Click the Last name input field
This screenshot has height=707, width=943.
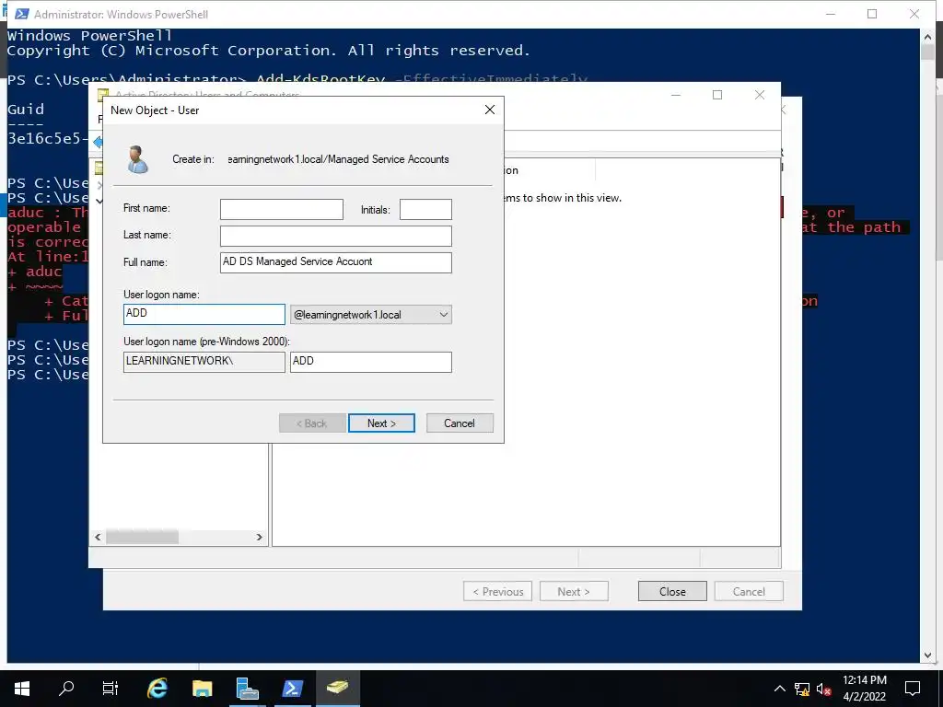tap(335, 236)
